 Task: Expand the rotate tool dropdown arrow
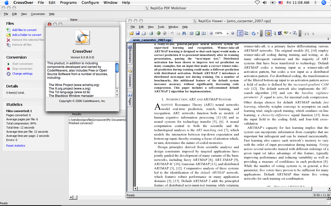(x=258, y=33)
